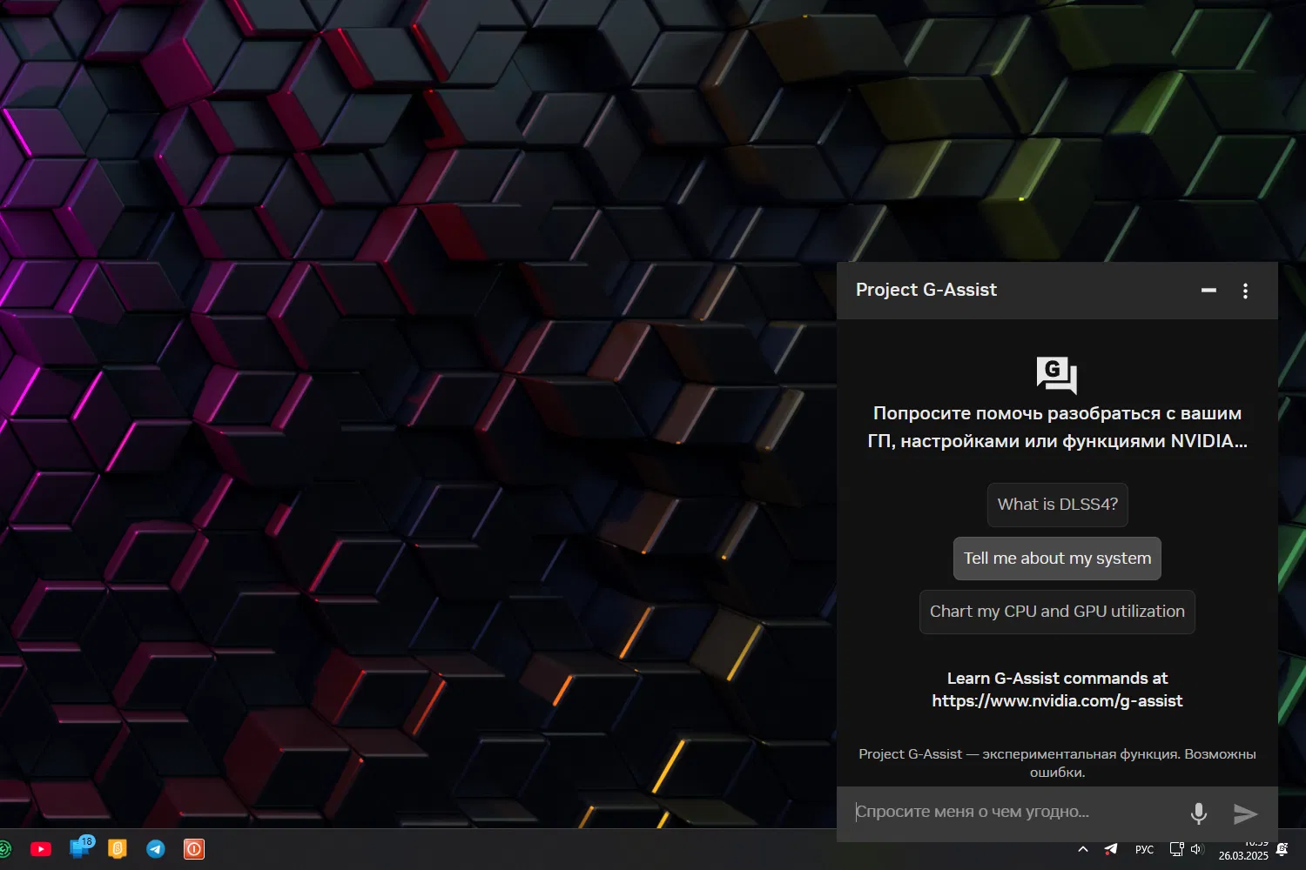The width and height of the screenshot is (1306, 870).
Task: Open the notification center bell icon
Action: tap(1282, 849)
